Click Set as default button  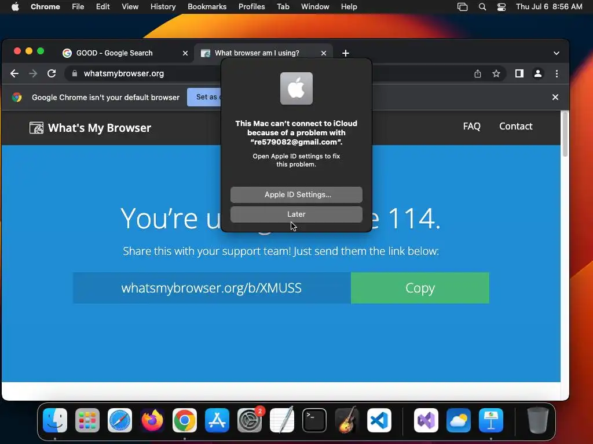204,97
